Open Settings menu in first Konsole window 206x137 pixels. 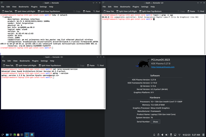[x=43, y=7]
